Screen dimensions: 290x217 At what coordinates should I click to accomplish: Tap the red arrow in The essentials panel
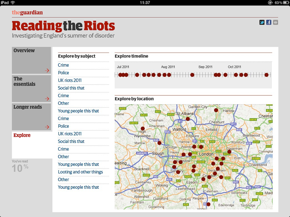[x=47, y=99]
